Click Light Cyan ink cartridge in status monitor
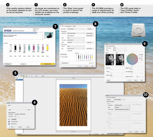153x137 pixels. [38, 47]
